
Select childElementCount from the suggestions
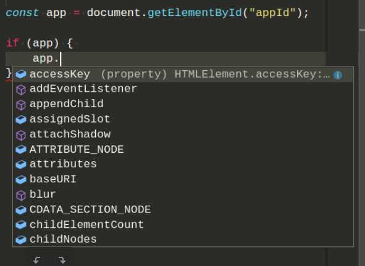click(183, 225)
